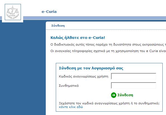Click the Σύνδεση login button text
The image size is (166, 115).
[125, 95]
